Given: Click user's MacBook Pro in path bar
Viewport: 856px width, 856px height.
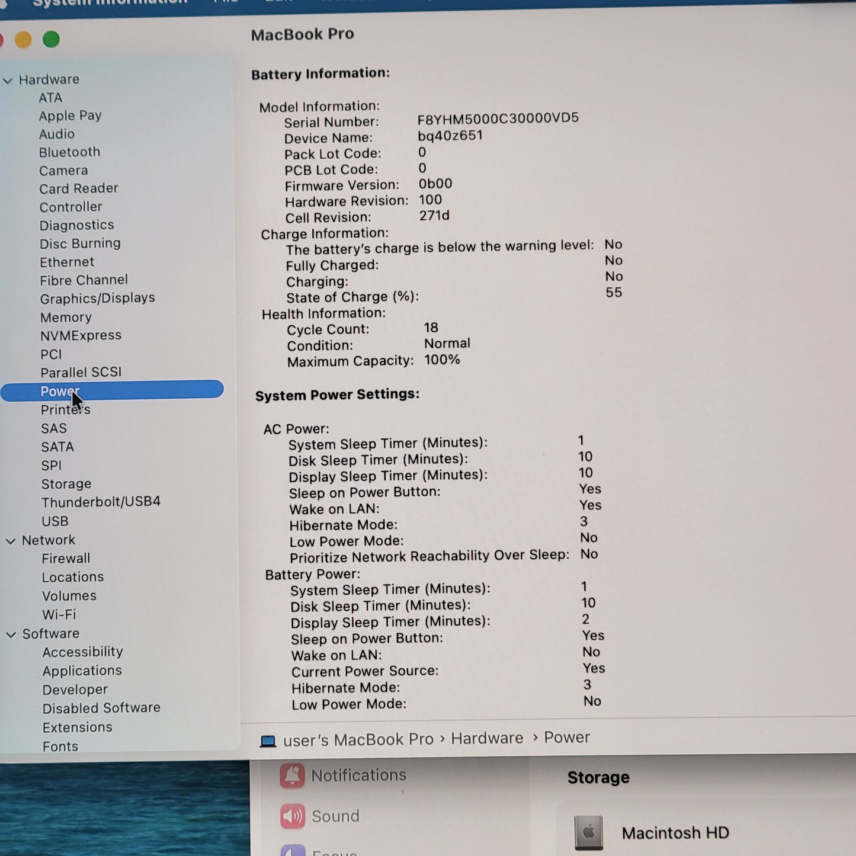Looking at the screenshot, I should coord(358,740).
